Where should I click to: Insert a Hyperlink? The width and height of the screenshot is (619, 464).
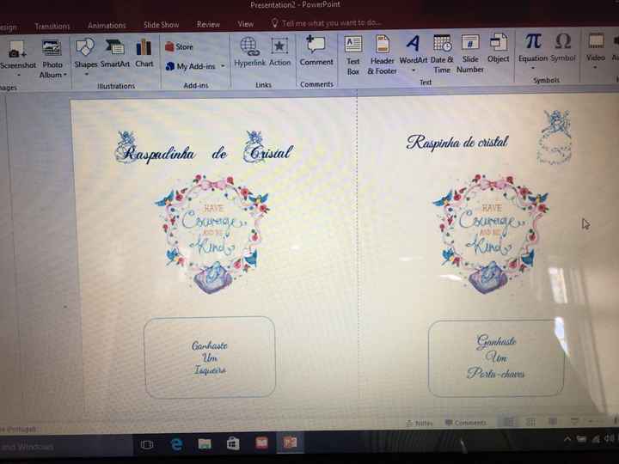pos(250,52)
